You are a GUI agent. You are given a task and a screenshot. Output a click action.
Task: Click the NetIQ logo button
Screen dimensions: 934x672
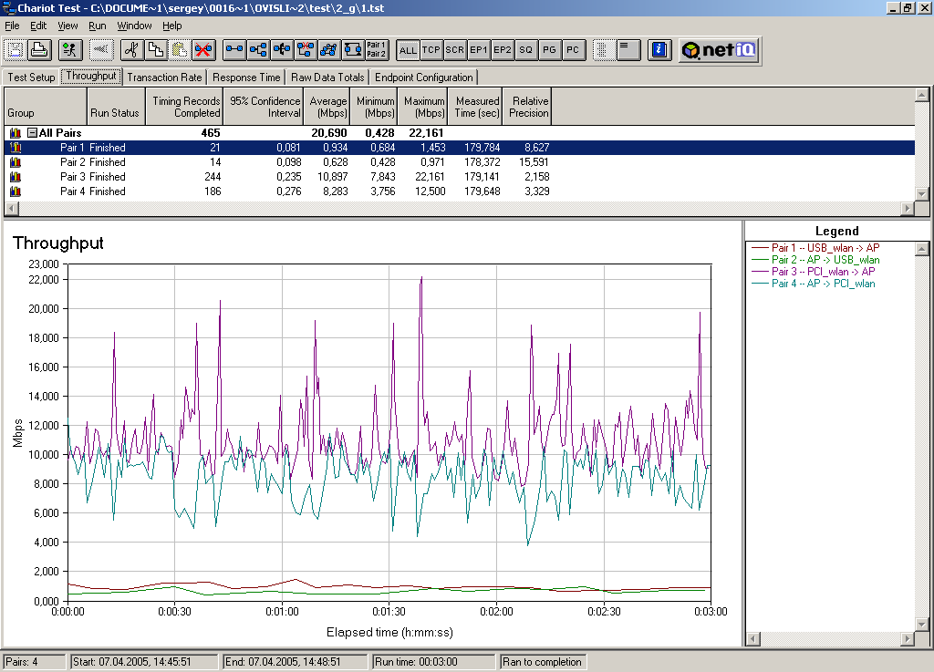point(719,50)
